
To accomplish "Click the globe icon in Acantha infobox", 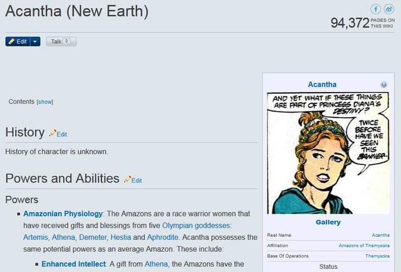I will pos(383,85).
